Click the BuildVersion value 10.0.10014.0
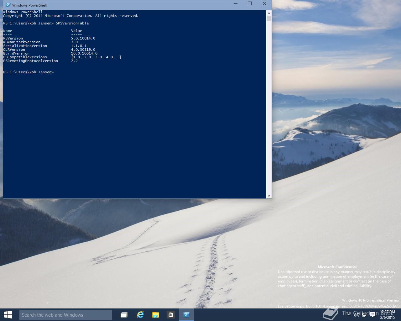 click(x=84, y=53)
